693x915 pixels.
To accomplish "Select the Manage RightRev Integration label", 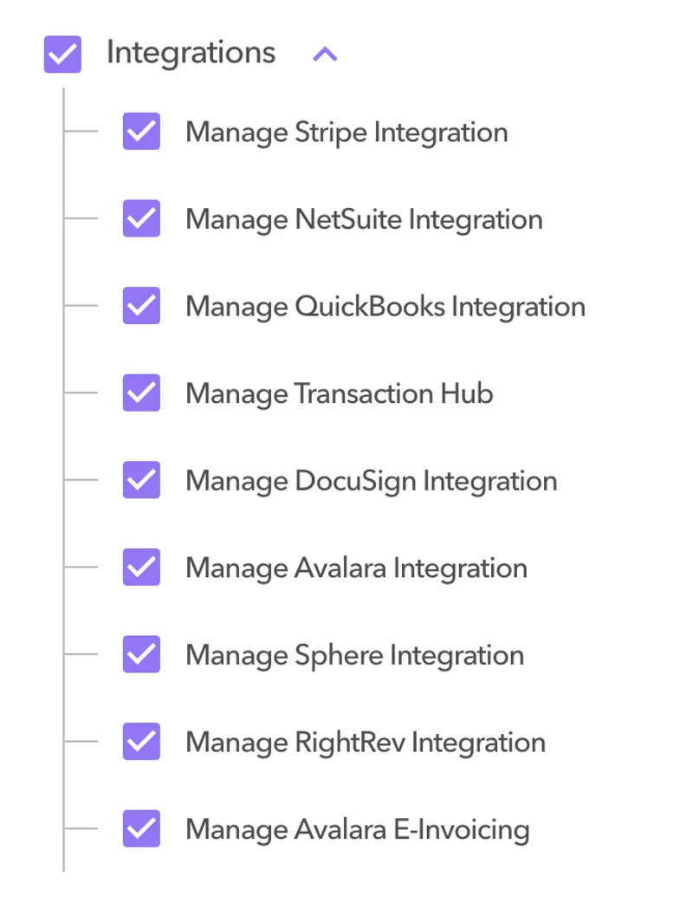I will [x=366, y=743].
